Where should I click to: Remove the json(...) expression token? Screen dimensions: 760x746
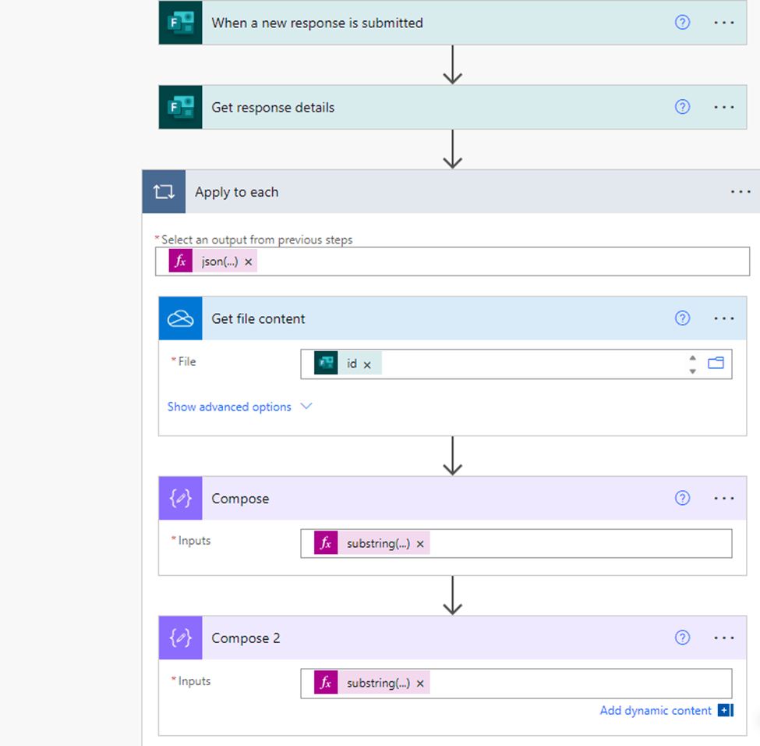pos(248,262)
